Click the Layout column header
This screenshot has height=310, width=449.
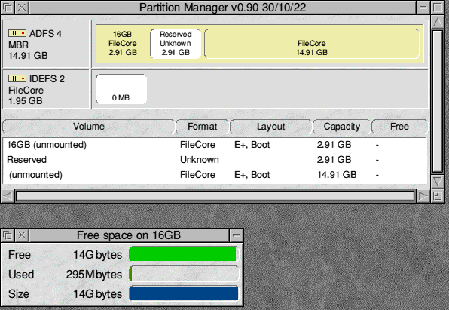(270, 127)
